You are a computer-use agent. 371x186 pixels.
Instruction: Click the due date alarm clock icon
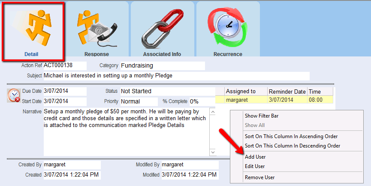pyautogui.click(x=14, y=95)
